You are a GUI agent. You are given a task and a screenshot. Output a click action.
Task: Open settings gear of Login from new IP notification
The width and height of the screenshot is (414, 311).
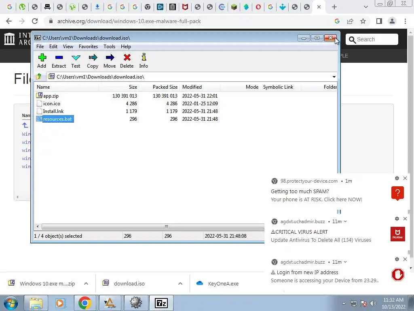tap(397, 259)
